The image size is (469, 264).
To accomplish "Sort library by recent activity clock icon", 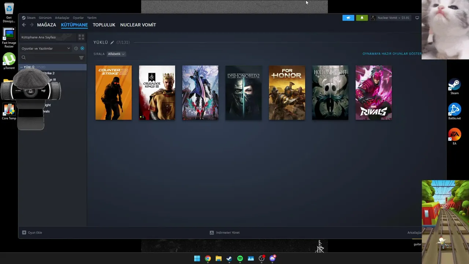I will pos(76,48).
